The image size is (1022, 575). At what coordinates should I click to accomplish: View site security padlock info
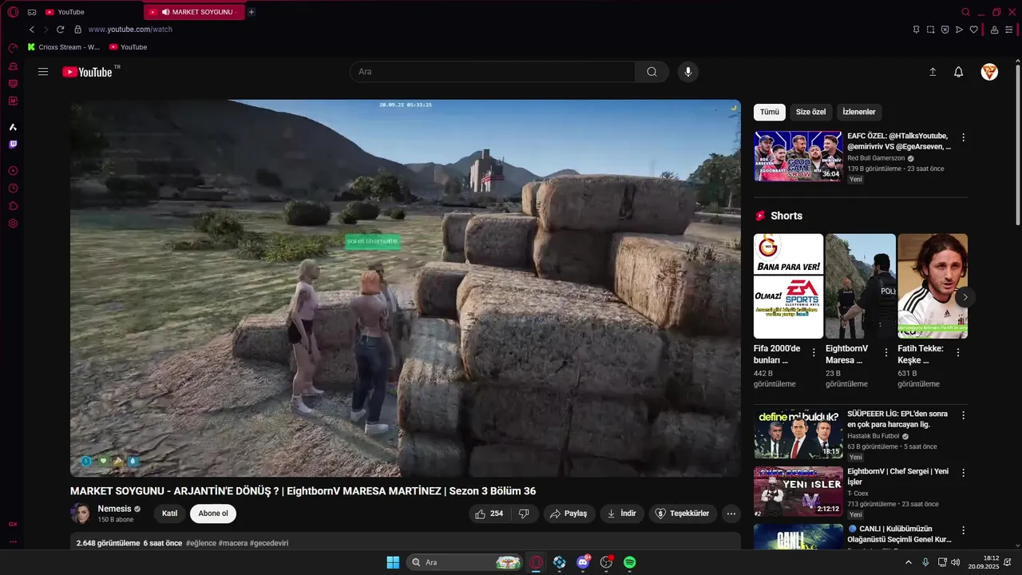(x=77, y=30)
